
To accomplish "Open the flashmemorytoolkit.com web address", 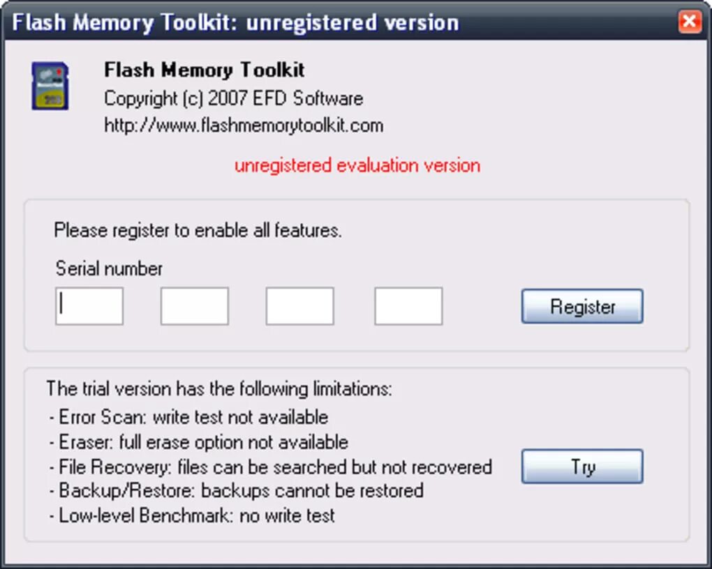I will click(x=244, y=126).
